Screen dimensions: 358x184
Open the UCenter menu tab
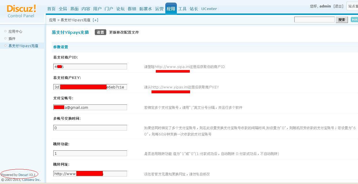[209, 9]
